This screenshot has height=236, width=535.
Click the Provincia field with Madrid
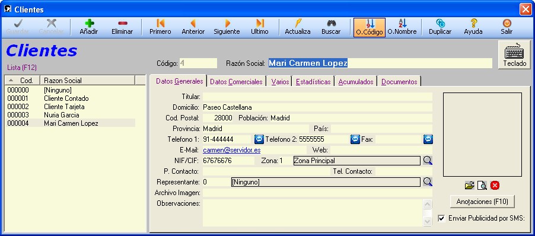[256, 129]
